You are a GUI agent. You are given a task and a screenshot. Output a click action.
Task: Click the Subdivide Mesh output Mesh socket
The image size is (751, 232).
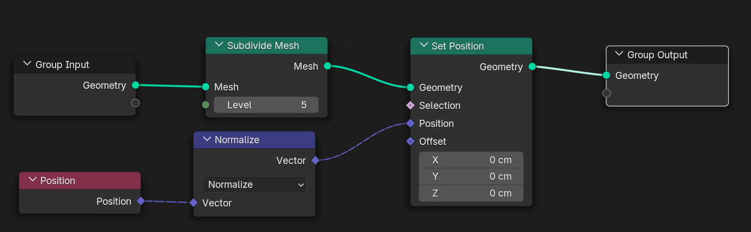[328, 66]
